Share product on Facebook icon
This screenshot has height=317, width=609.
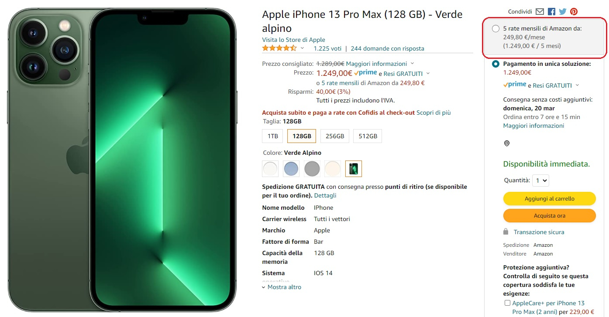[x=551, y=12]
